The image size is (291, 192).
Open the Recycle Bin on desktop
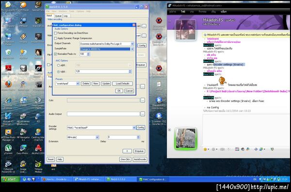pos(8,54)
